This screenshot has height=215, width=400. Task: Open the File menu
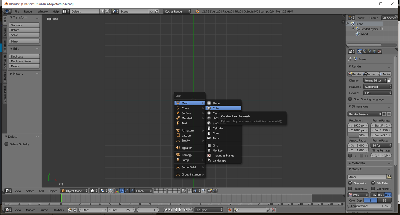(17, 11)
